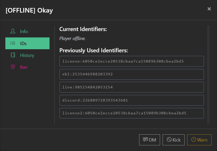Click the license2 identifier field
217x151 pixels.
point(132,113)
